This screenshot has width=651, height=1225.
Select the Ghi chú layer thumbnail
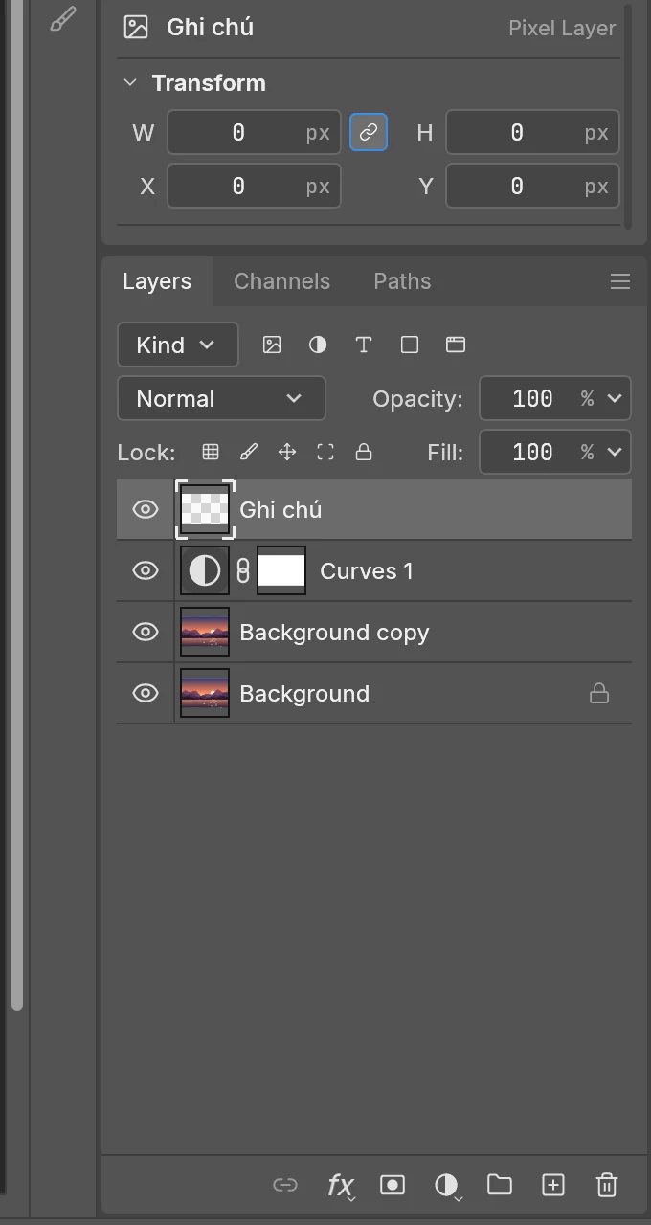pyautogui.click(x=205, y=509)
